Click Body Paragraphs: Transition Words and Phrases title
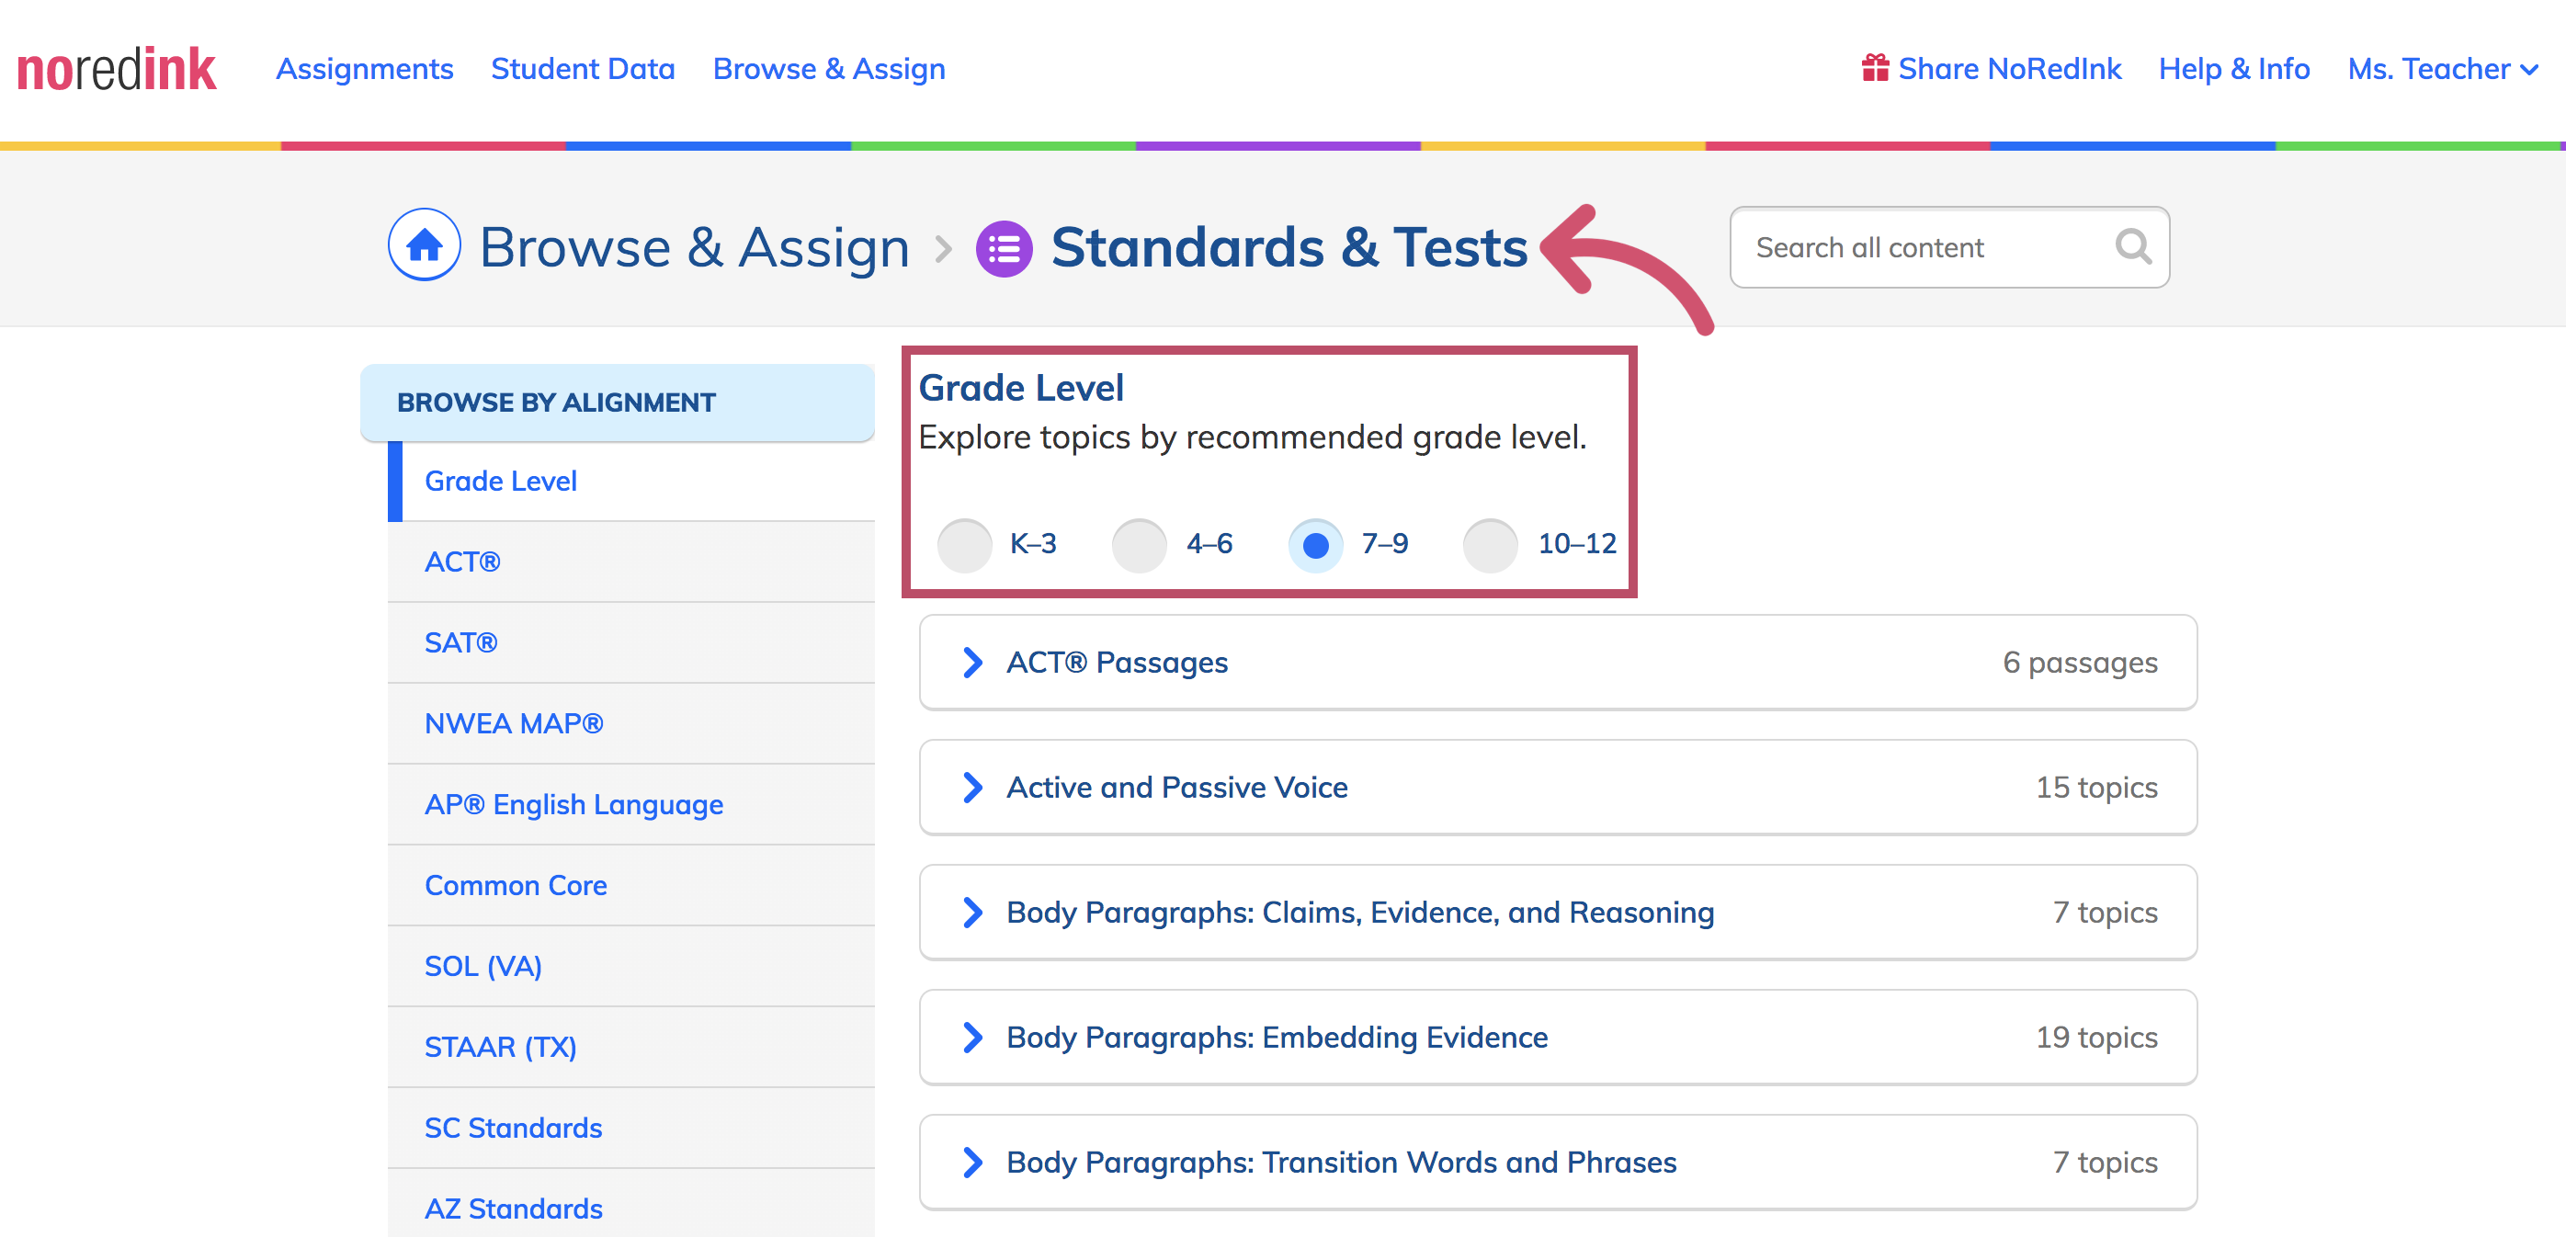Viewport: 2566px width, 1237px height. [1341, 1163]
